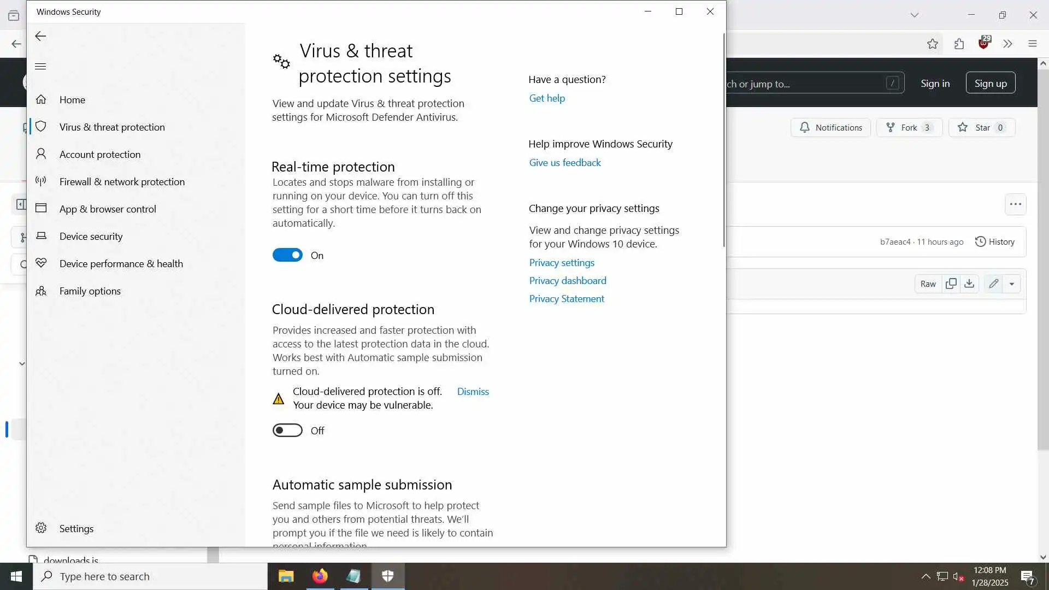Show hidden system tray icons
Screen dimensions: 1049x590
pyautogui.click(x=926, y=576)
